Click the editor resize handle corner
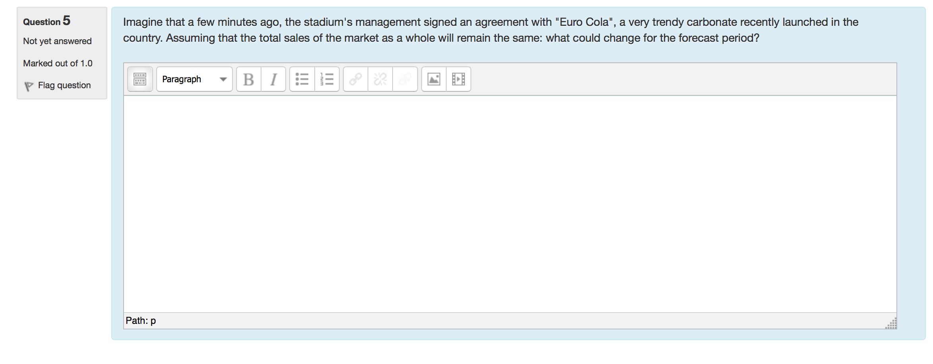 pyautogui.click(x=891, y=323)
